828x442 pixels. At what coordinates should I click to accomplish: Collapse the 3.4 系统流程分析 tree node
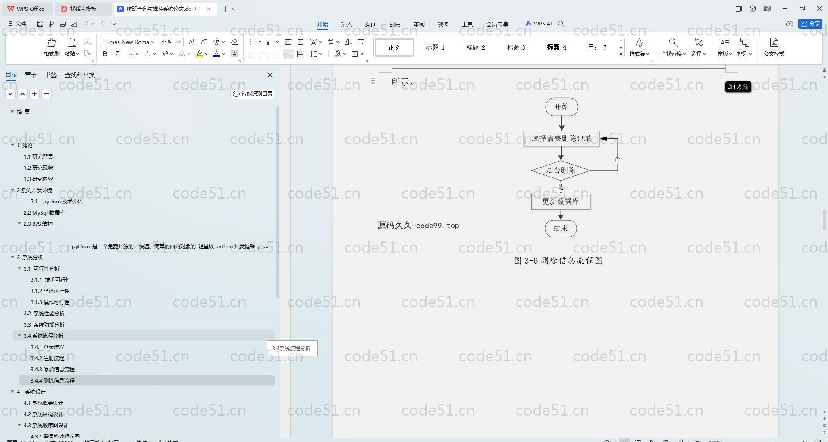19,336
